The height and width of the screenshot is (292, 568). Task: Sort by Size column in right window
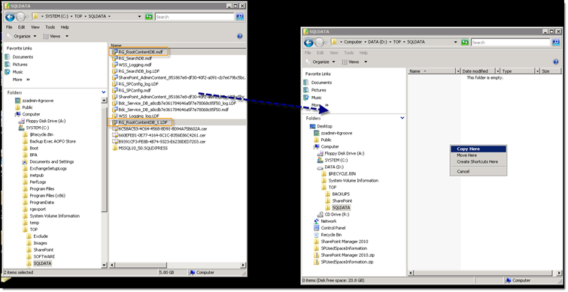[551, 71]
